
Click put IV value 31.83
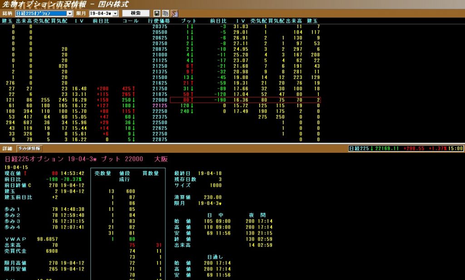tap(241, 26)
